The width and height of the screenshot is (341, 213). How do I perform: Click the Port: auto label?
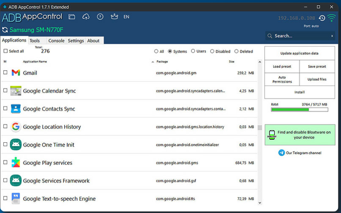point(311,26)
